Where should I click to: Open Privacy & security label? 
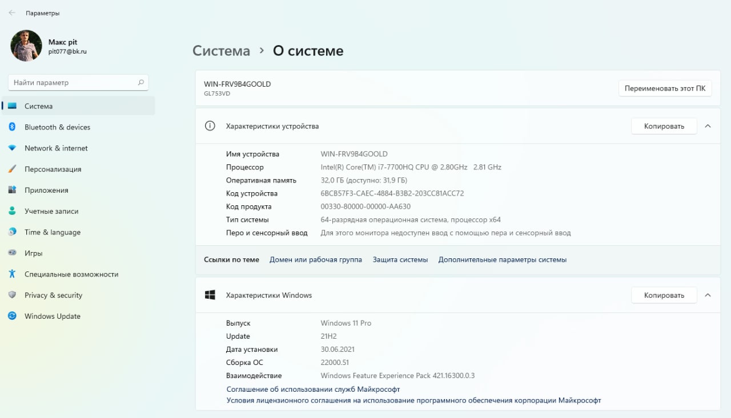coord(53,295)
